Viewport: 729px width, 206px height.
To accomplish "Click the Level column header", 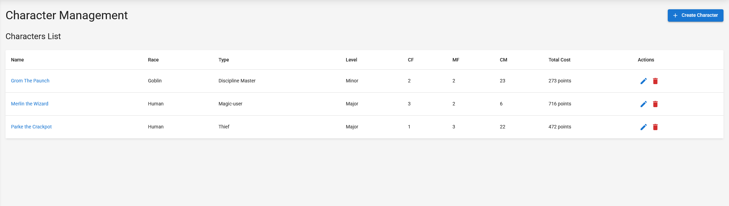I will point(351,60).
